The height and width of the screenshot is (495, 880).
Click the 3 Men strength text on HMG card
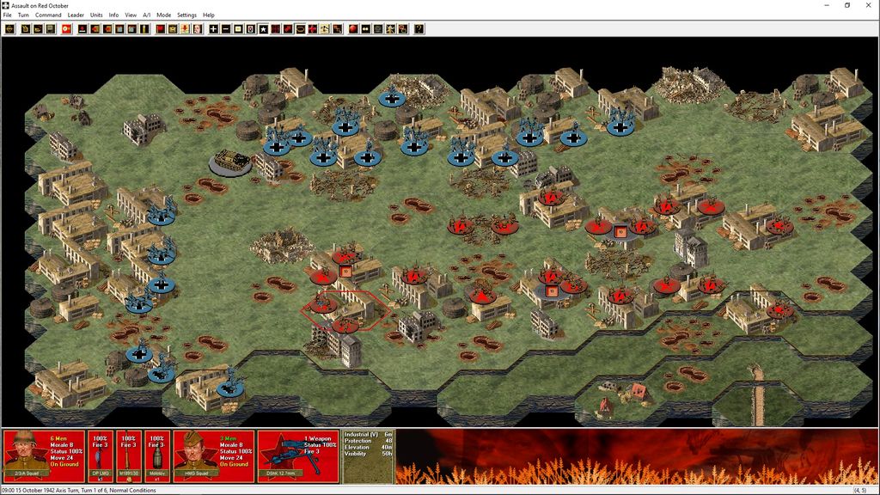tap(228, 438)
